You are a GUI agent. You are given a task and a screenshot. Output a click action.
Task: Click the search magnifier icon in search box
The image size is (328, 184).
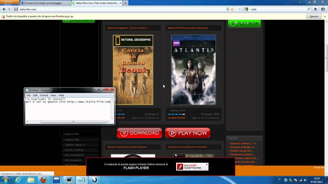(309, 9)
